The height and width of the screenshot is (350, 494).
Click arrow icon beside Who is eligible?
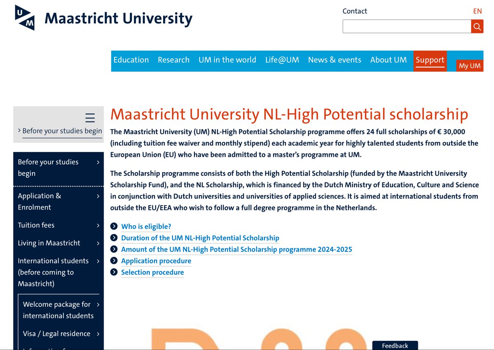pyautogui.click(x=114, y=226)
